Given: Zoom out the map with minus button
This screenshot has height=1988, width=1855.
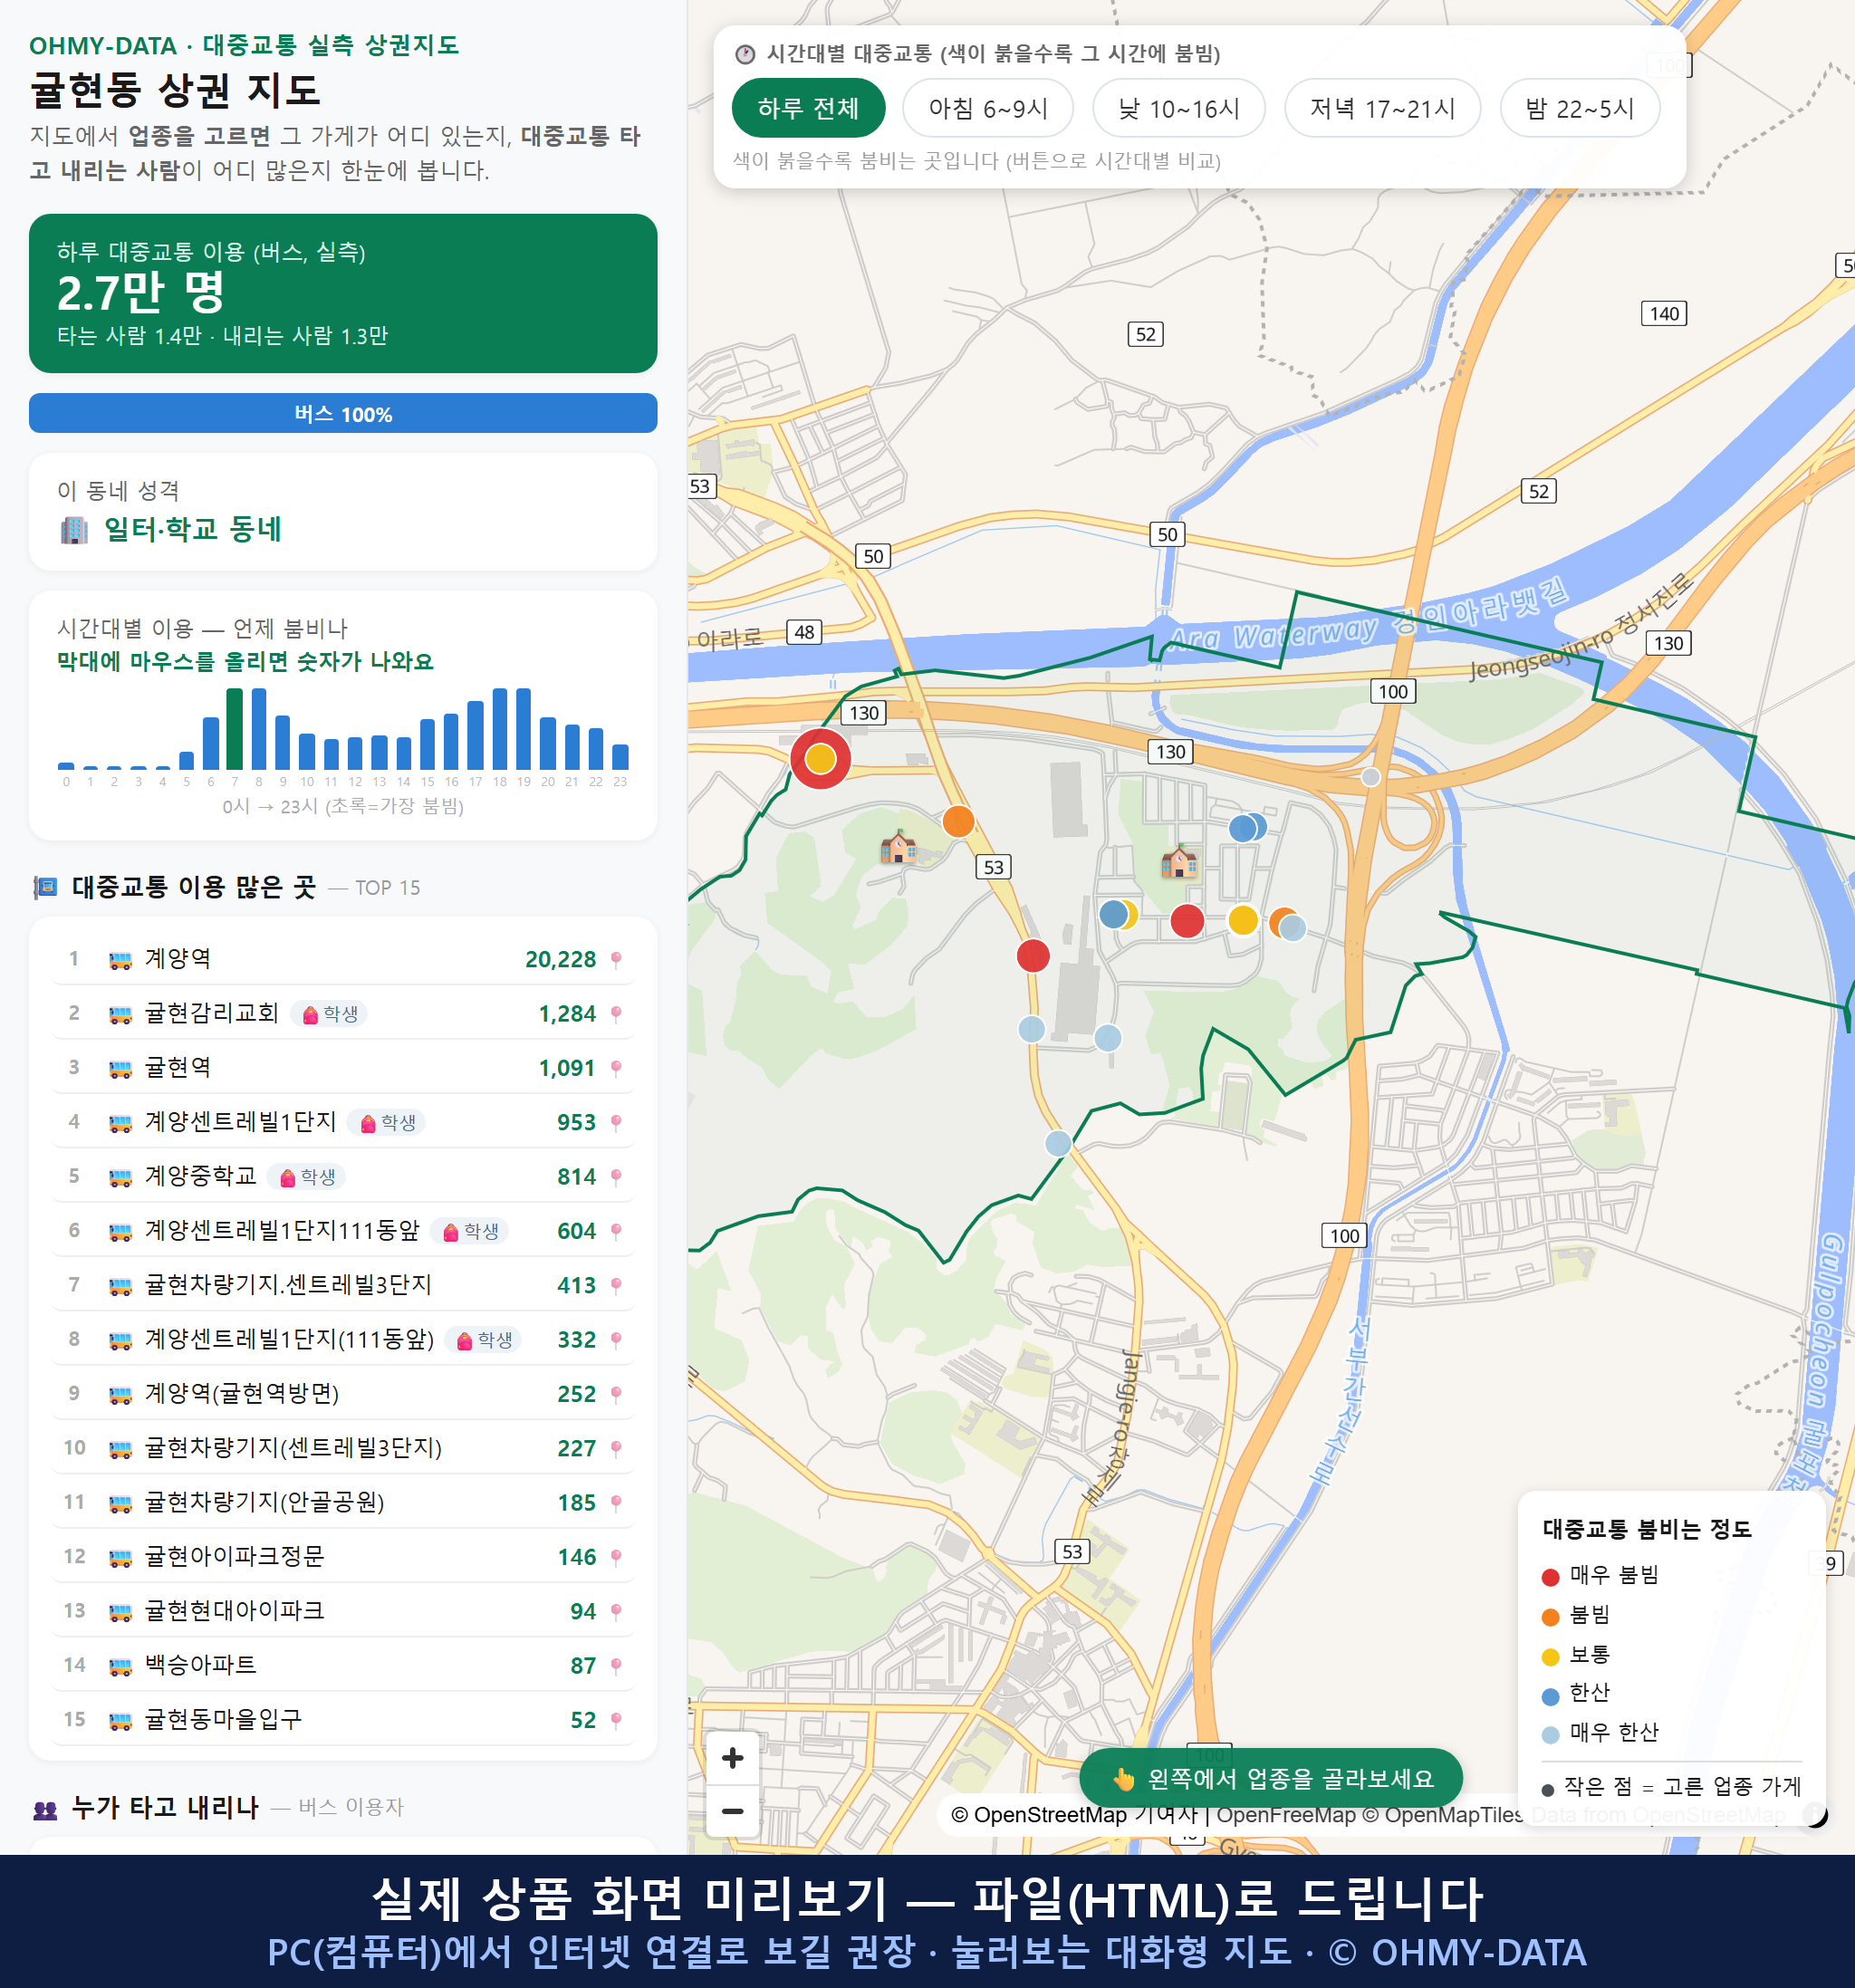Looking at the screenshot, I should (x=732, y=1810).
